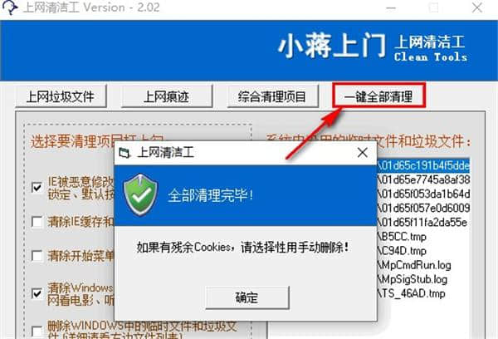The width and height of the screenshot is (498, 339).
Task: Click the 一键全部清理 button
Action: (x=378, y=96)
